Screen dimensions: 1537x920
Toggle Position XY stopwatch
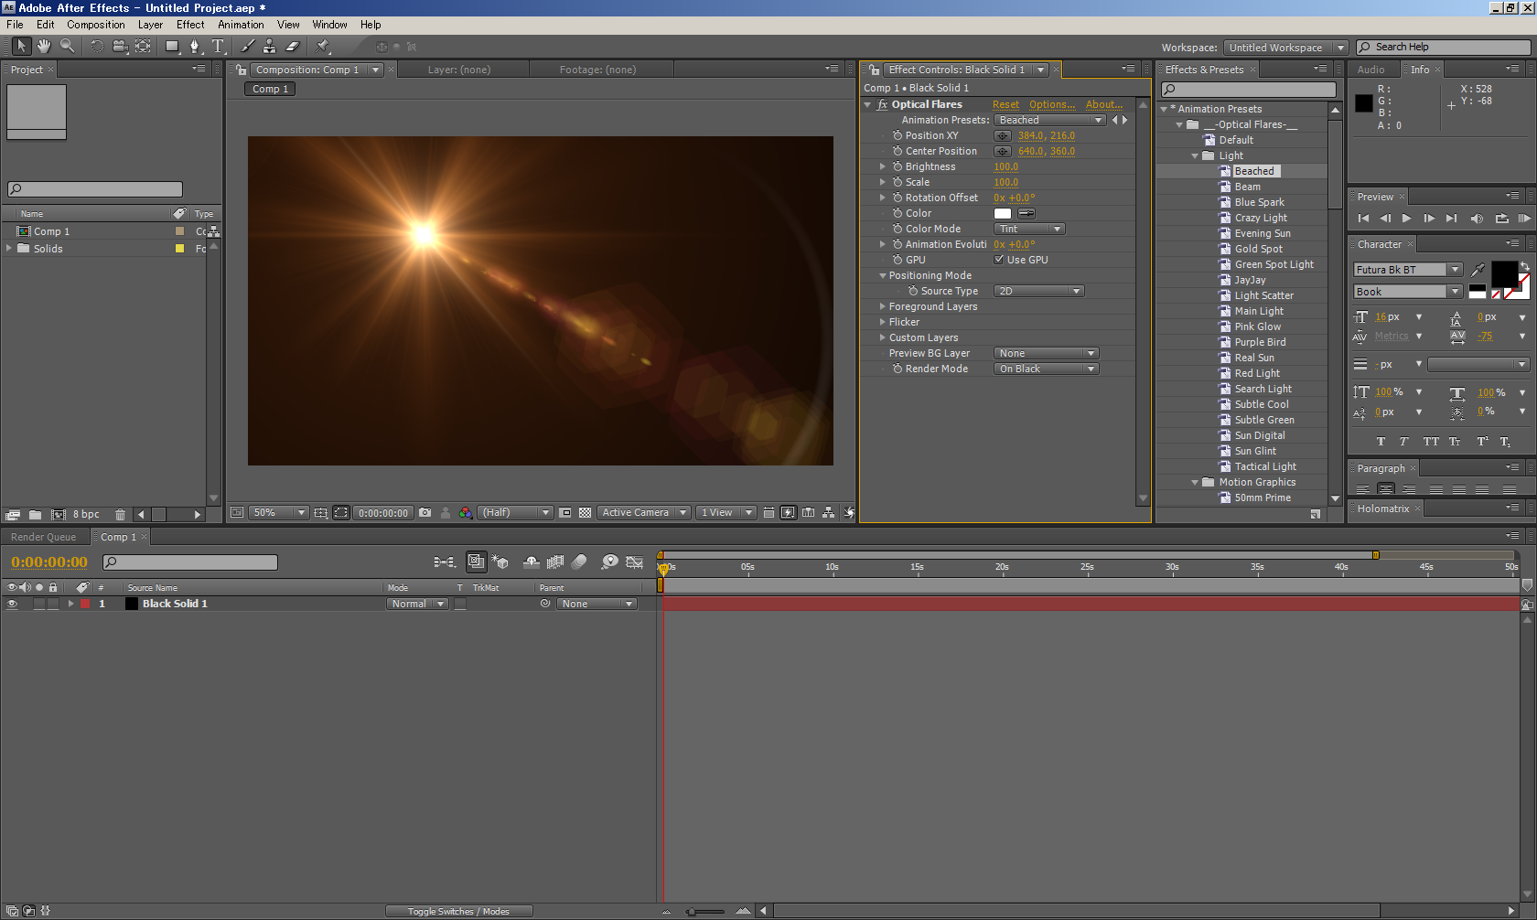click(897, 135)
